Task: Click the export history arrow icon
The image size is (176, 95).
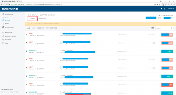Action: [152, 28]
